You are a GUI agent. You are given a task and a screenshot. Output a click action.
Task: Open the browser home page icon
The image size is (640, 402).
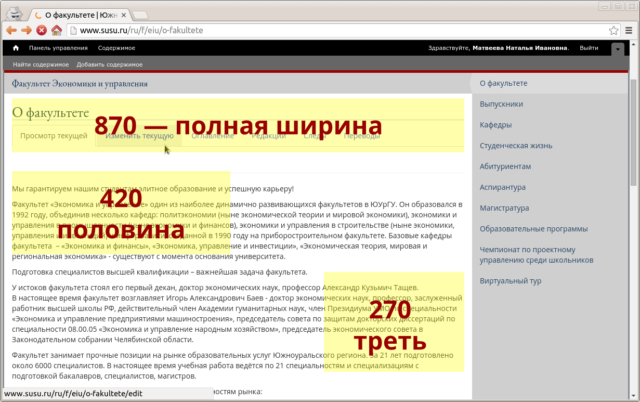pyautogui.click(x=57, y=30)
